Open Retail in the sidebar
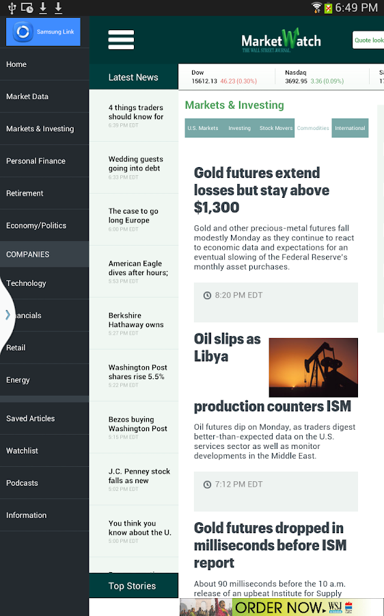The height and width of the screenshot is (616, 384). pos(44,348)
